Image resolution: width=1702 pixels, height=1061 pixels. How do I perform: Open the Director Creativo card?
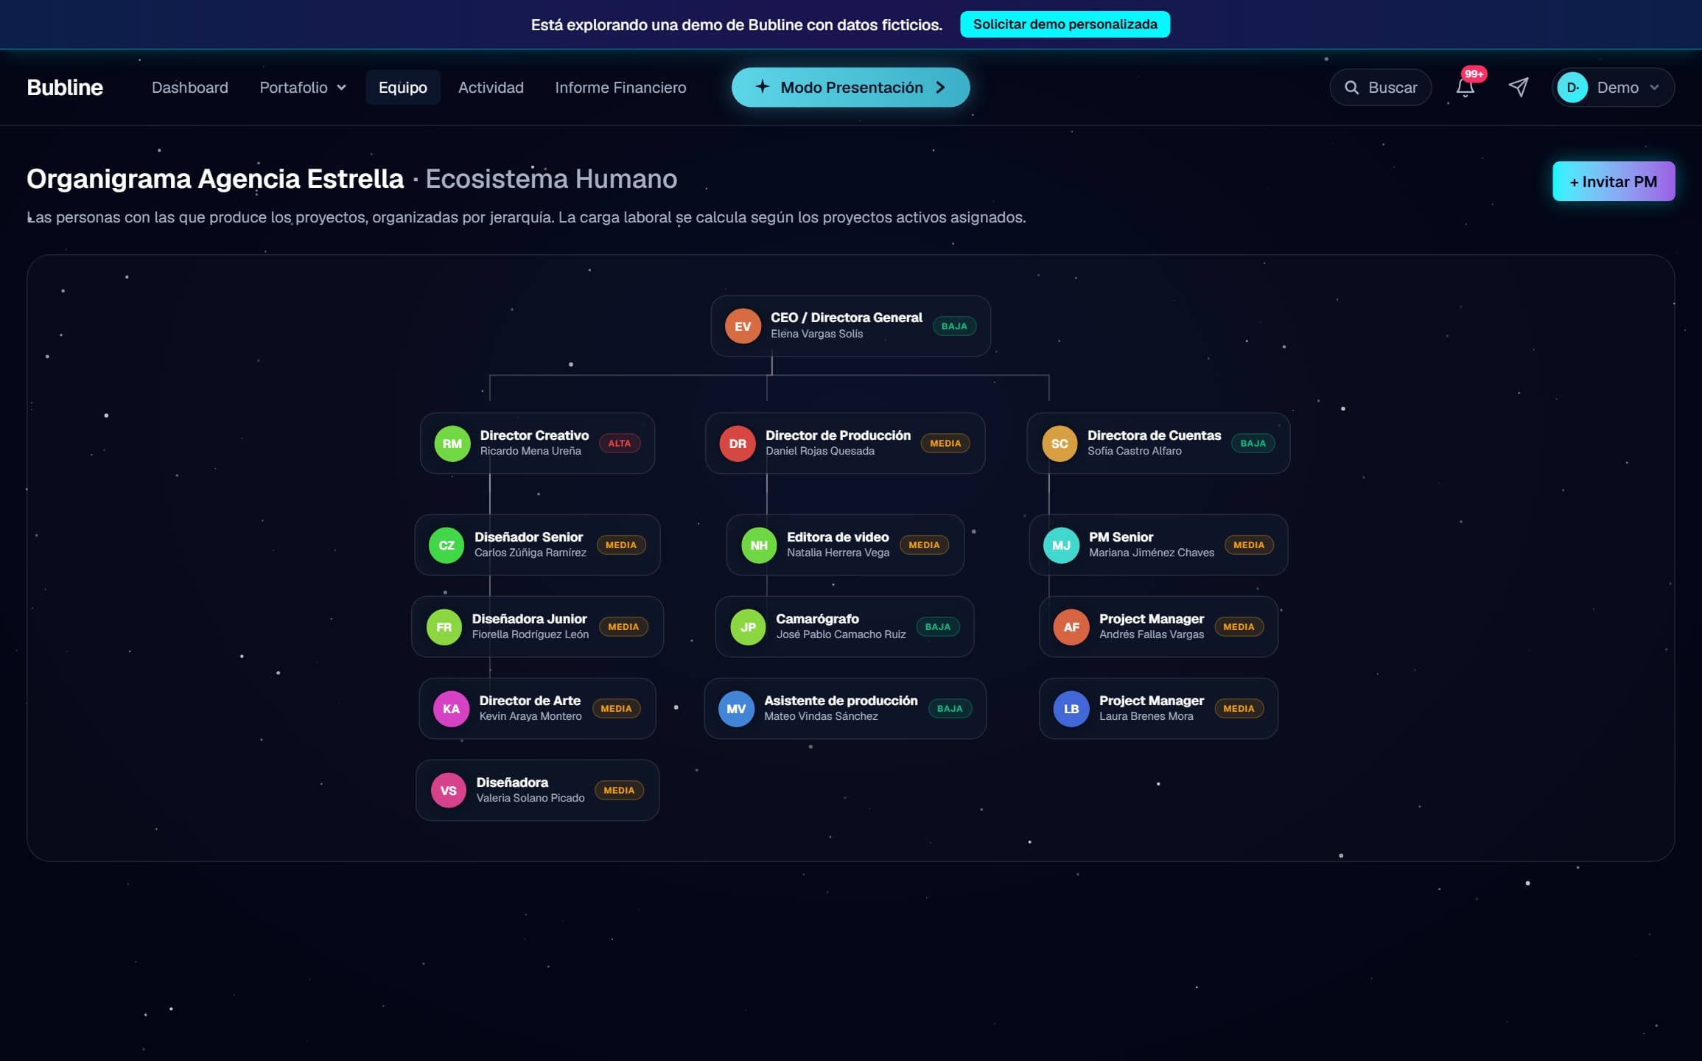537,444
